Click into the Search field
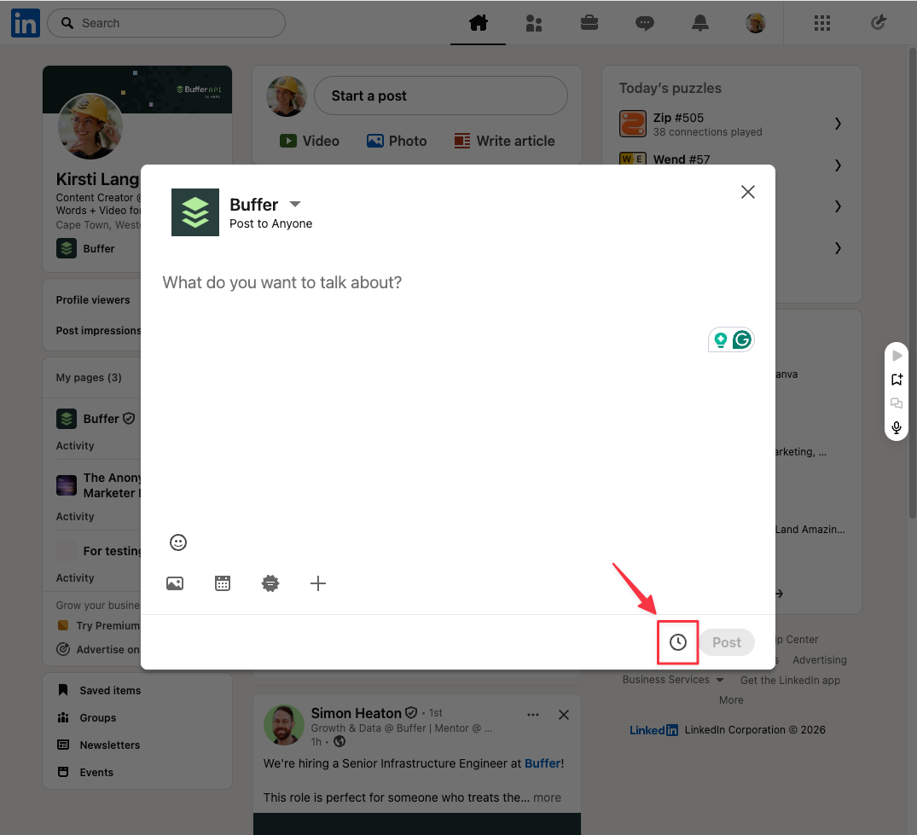Image resolution: width=917 pixels, height=835 pixels. pos(166,23)
